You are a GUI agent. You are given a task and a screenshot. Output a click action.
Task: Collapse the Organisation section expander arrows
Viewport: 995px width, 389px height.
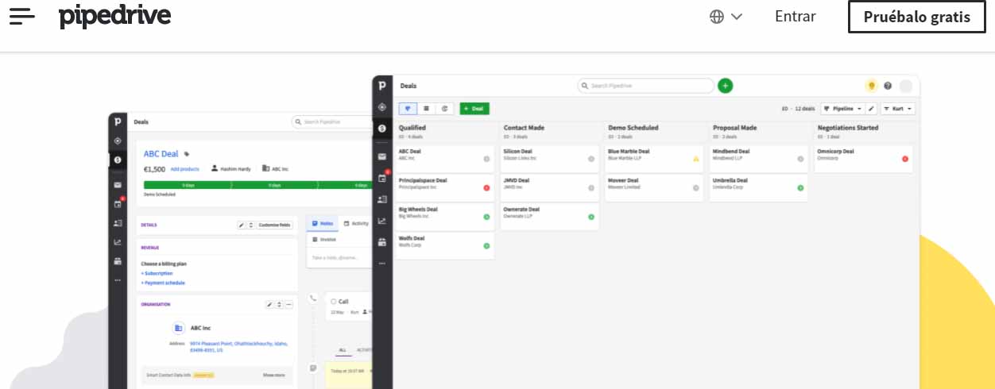coord(279,305)
